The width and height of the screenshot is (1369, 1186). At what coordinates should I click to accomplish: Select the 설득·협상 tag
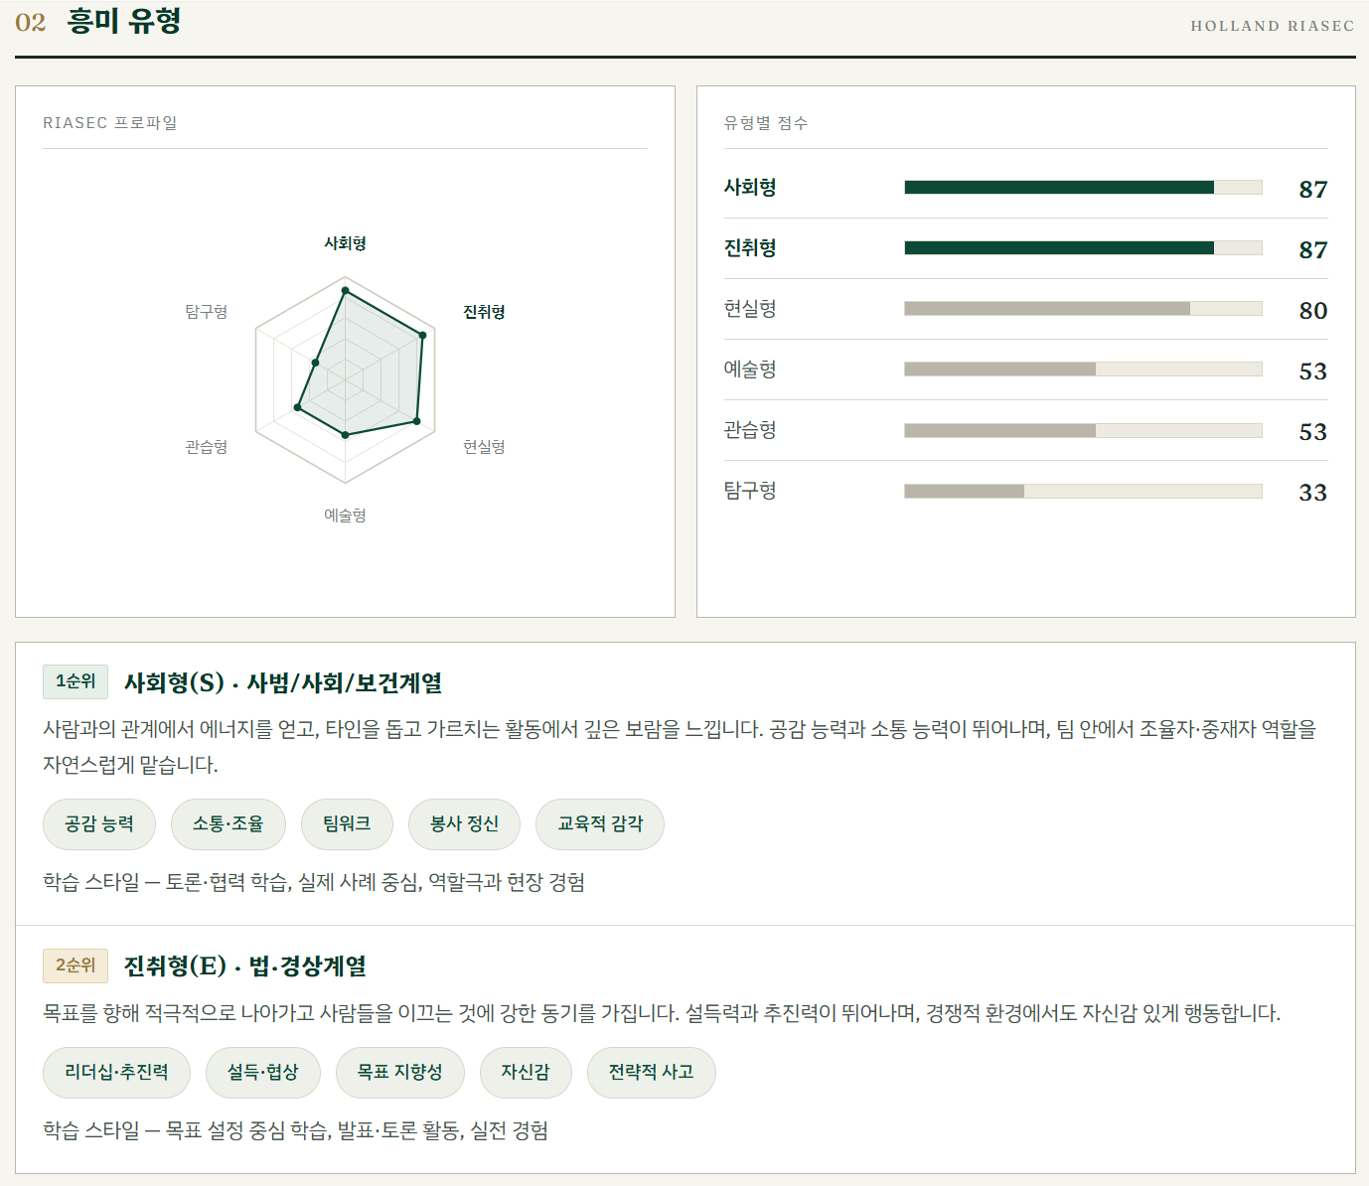click(x=263, y=1073)
